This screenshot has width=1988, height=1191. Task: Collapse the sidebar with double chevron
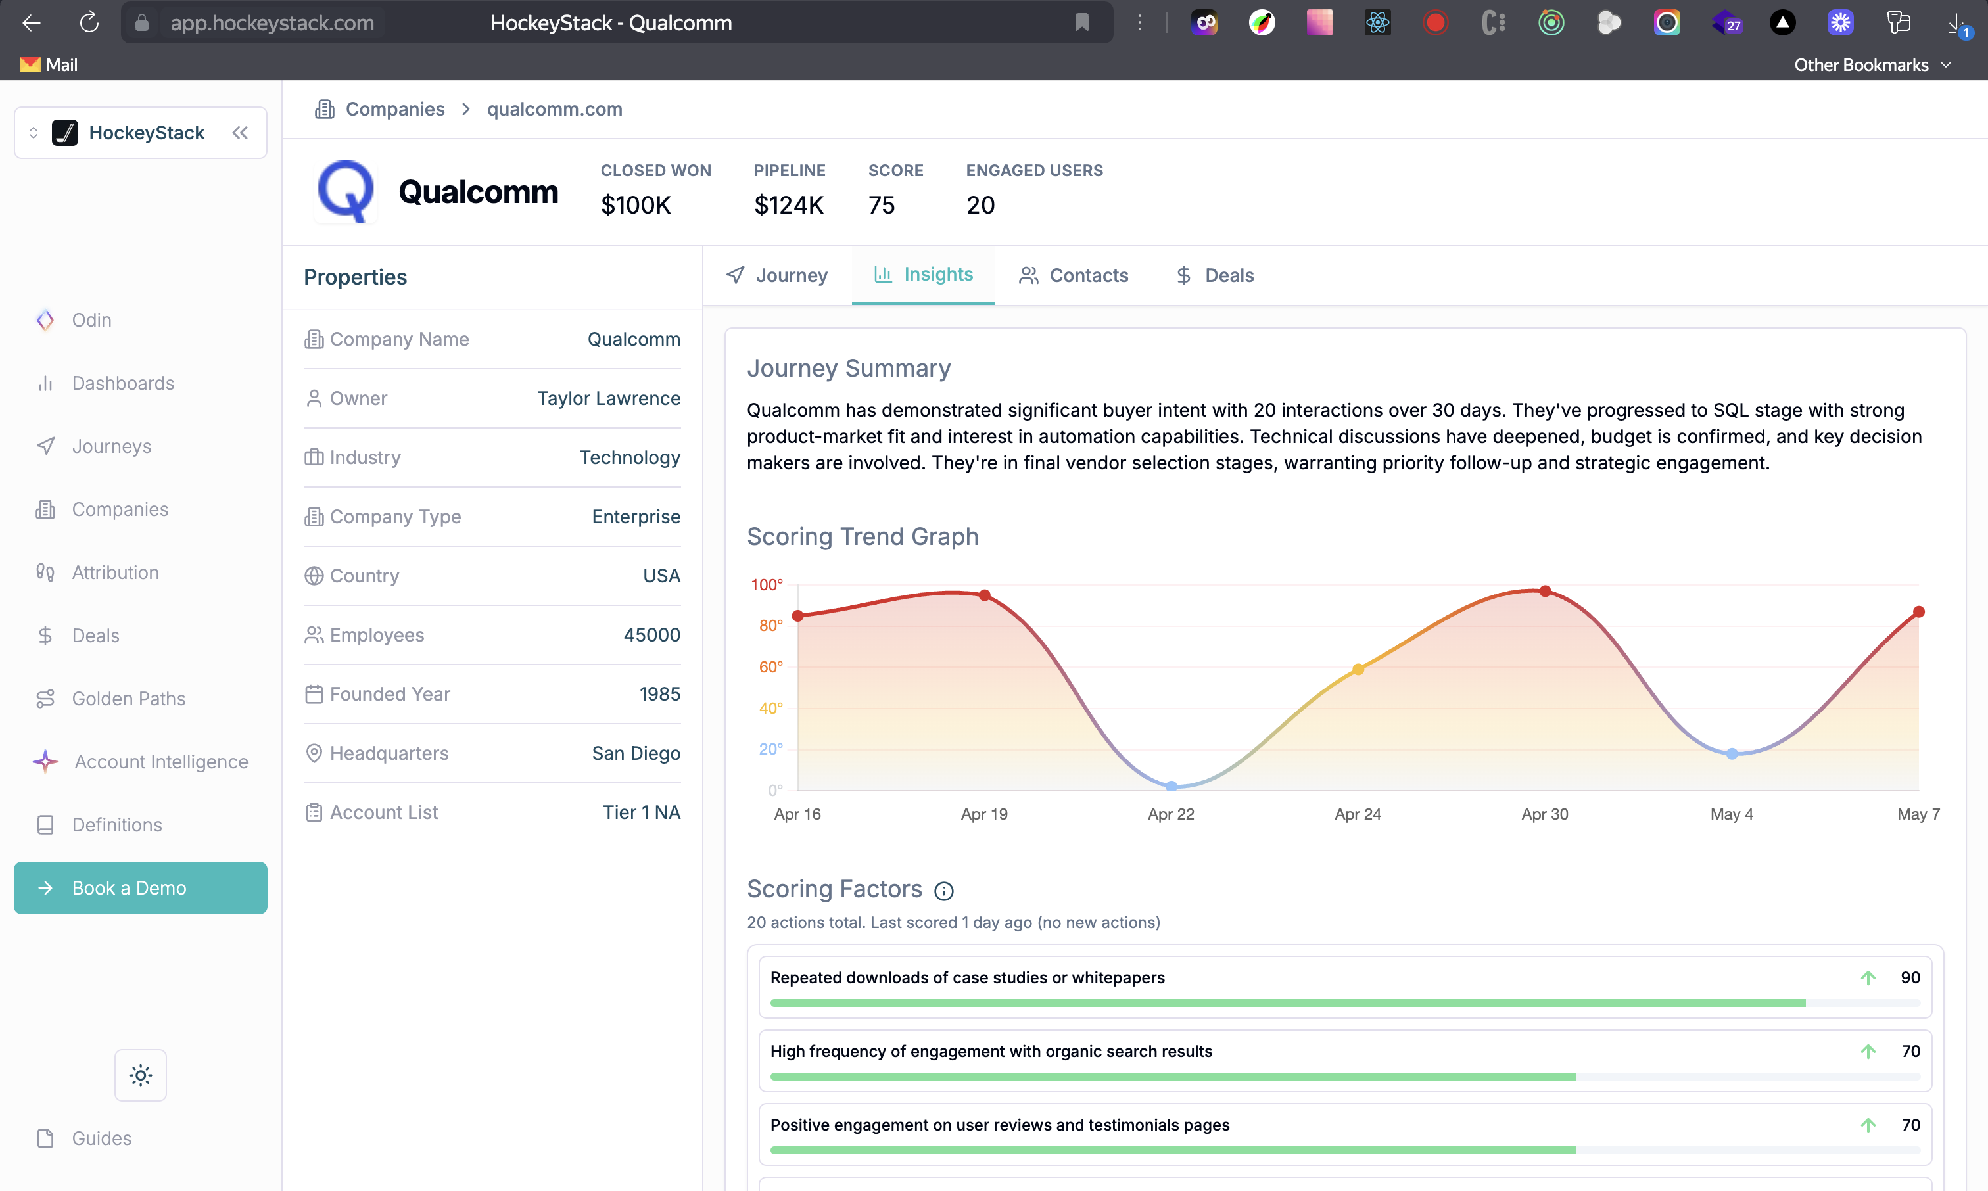click(240, 132)
